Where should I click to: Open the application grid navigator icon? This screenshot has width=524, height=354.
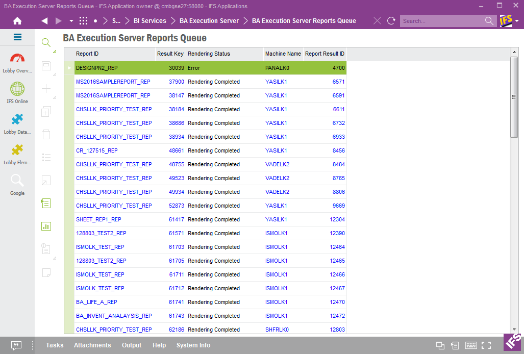[x=83, y=21]
